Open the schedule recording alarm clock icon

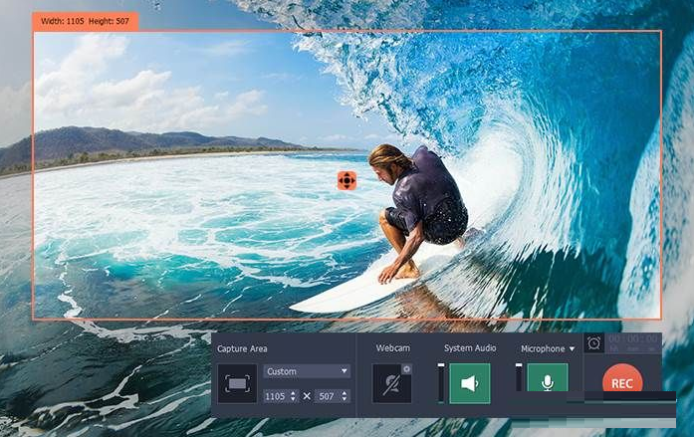593,343
